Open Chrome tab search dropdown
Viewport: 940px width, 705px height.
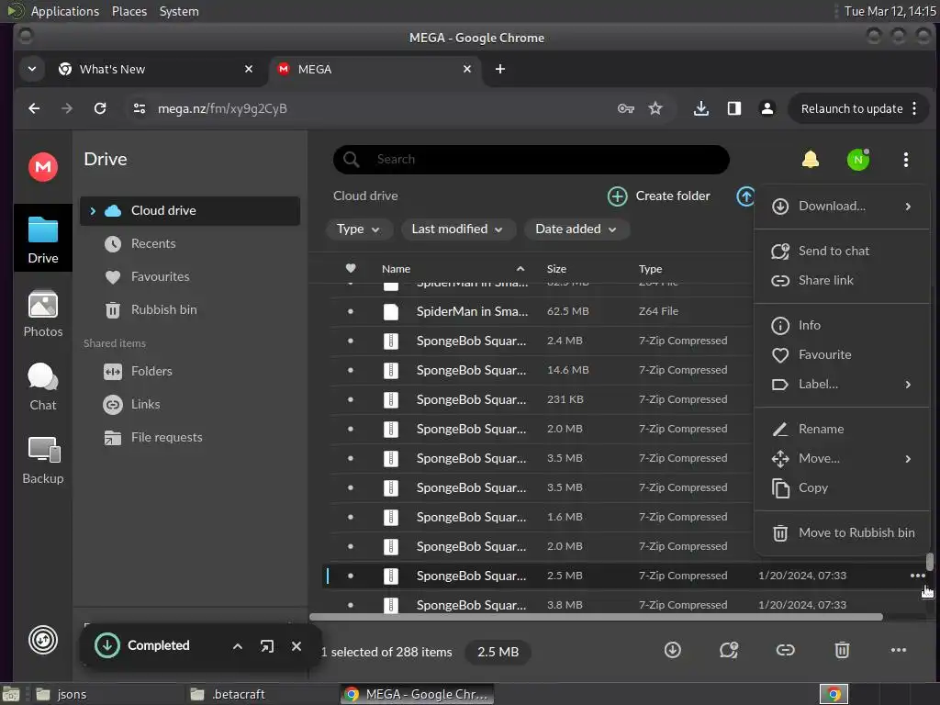32,69
